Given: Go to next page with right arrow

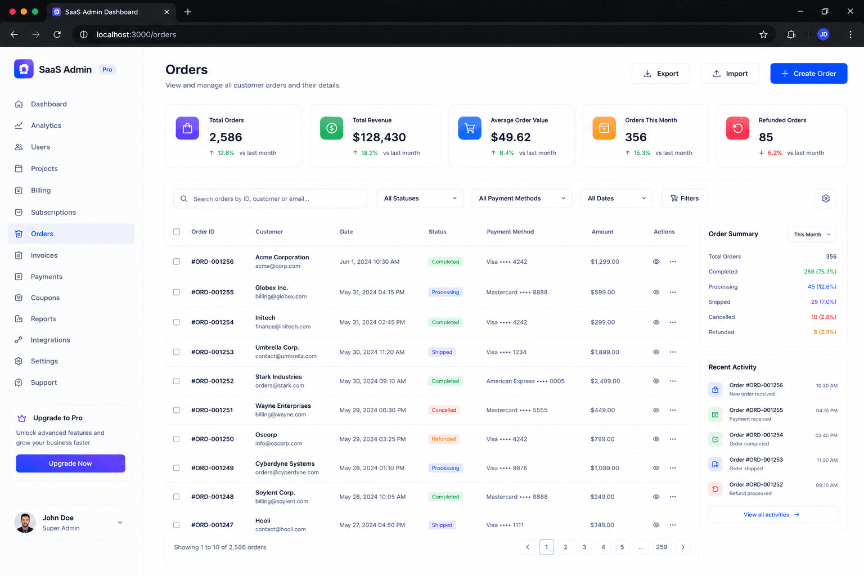Looking at the screenshot, I should tap(683, 547).
